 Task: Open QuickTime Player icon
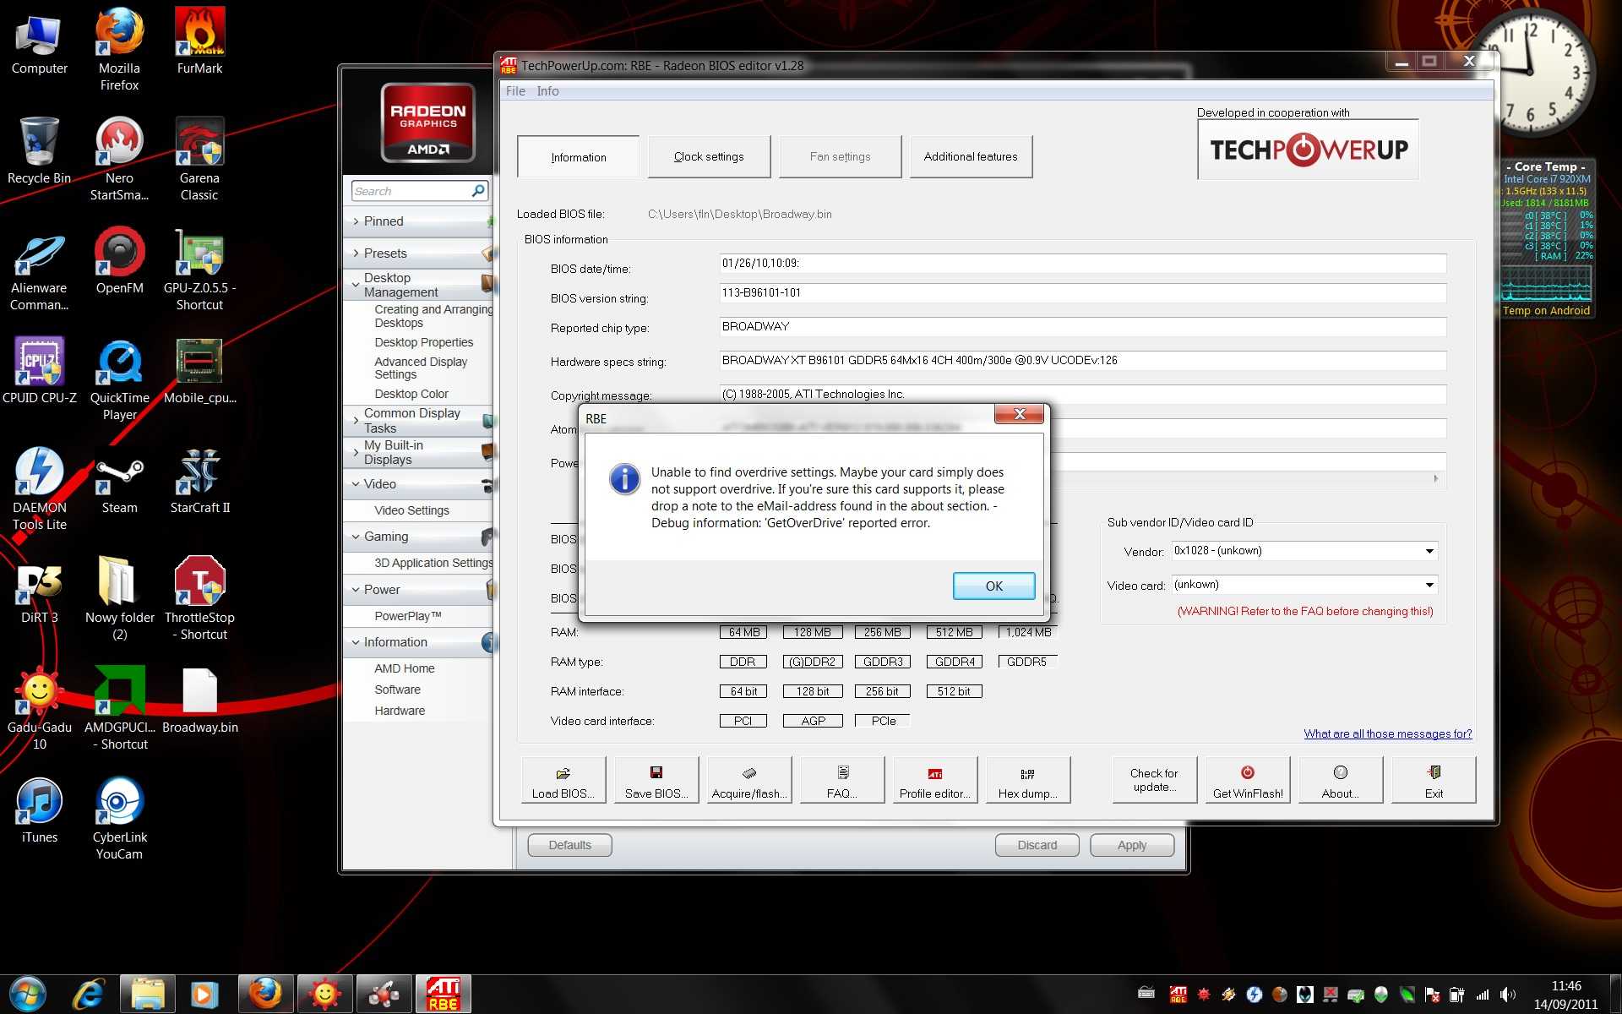click(119, 379)
